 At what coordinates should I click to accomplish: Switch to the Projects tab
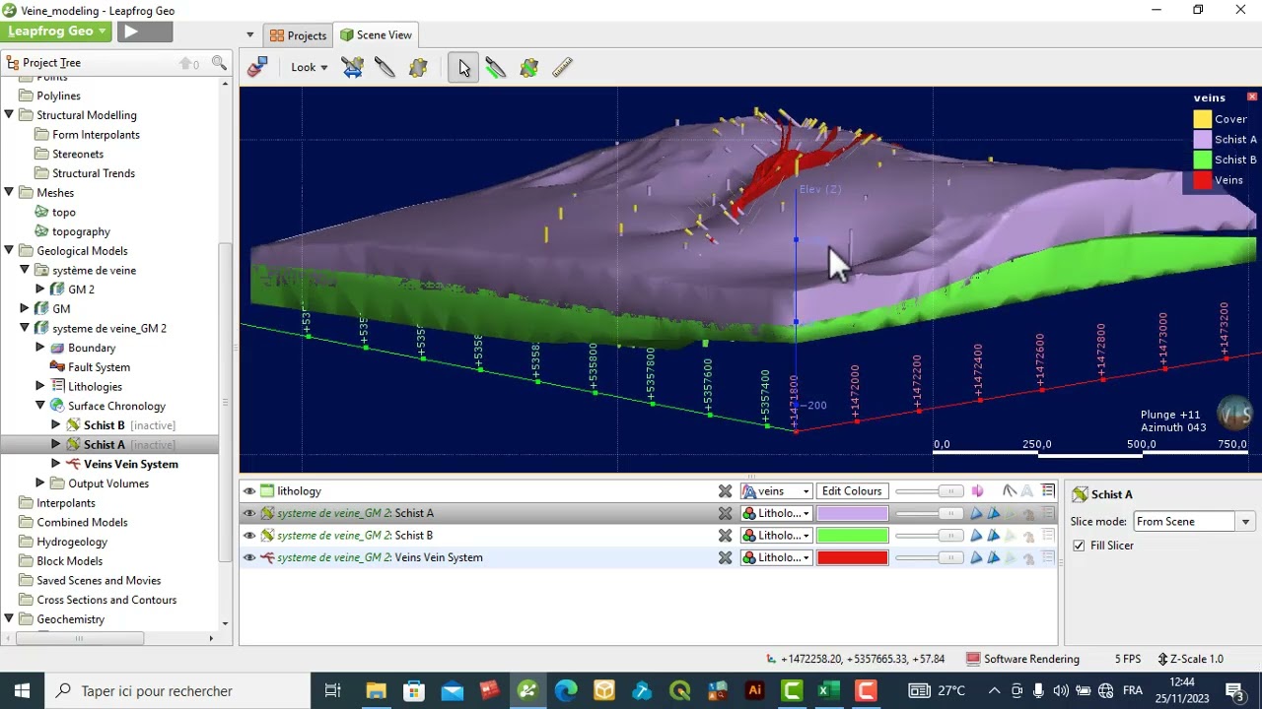coord(298,35)
